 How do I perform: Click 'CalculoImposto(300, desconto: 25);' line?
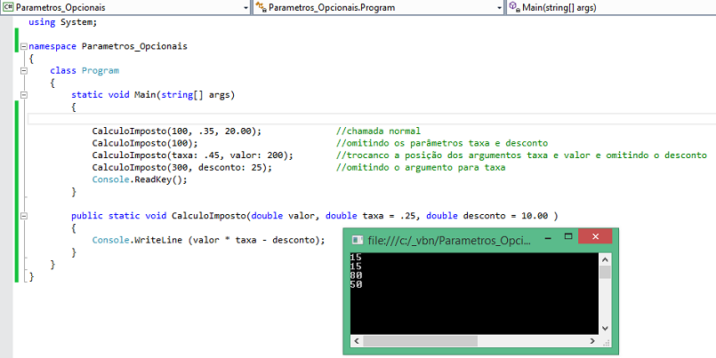182,167
